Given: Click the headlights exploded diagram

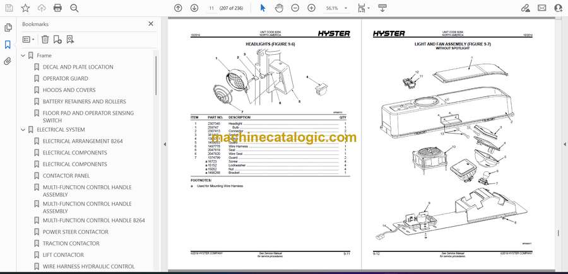Looking at the screenshot, I should (271, 80).
